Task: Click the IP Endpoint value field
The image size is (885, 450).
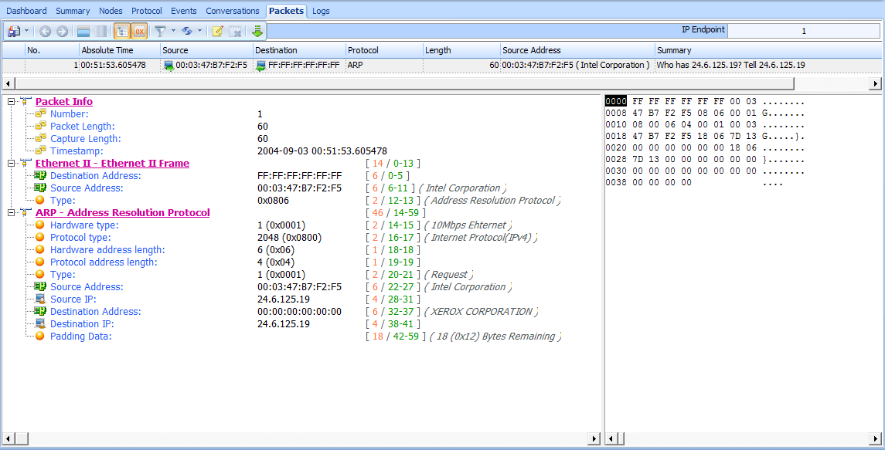Action: click(x=803, y=31)
